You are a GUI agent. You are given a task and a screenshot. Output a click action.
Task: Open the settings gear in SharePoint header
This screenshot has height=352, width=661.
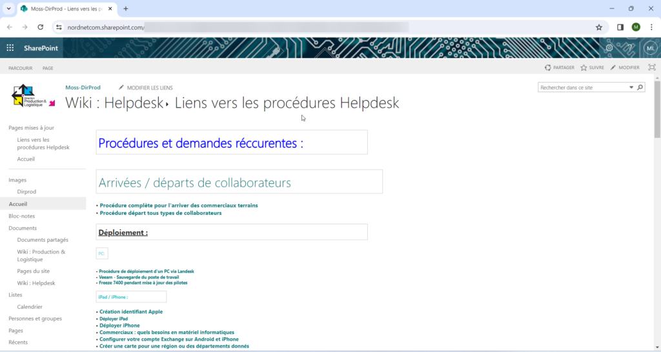pos(609,48)
